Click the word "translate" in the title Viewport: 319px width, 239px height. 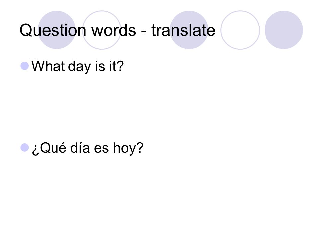click(183, 30)
